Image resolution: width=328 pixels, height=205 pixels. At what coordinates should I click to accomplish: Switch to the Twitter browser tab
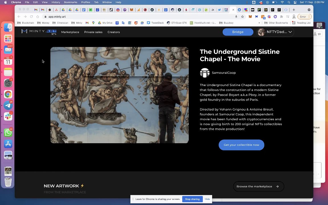[x=219, y=10]
